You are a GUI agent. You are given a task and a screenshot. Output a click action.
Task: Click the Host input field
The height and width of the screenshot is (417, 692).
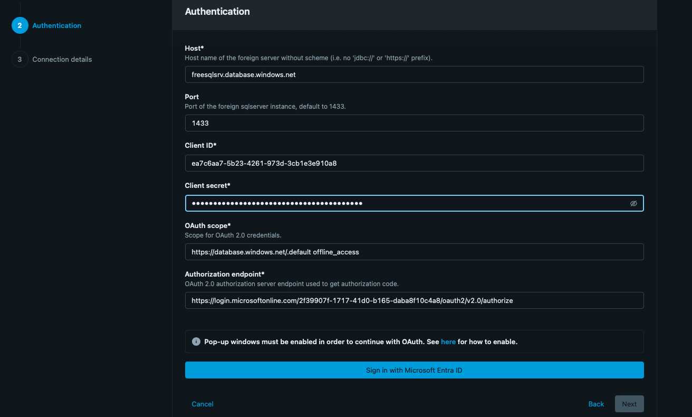(414, 74)
